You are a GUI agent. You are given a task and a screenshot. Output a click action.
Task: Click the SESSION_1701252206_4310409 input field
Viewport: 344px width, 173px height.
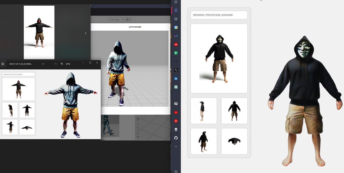pos(219,15)
